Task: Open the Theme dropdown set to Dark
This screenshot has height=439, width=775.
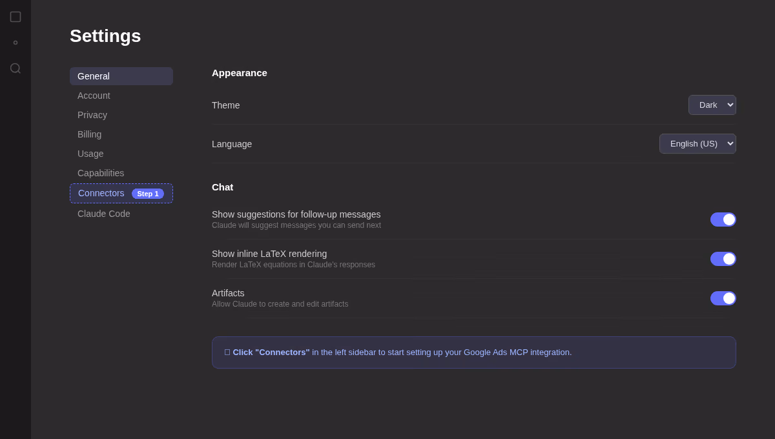Action: pos(712,105)
